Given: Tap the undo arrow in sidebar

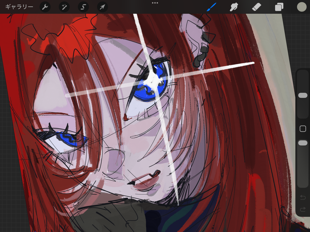Looking at the screenshot, I should (x=303, y=197).
